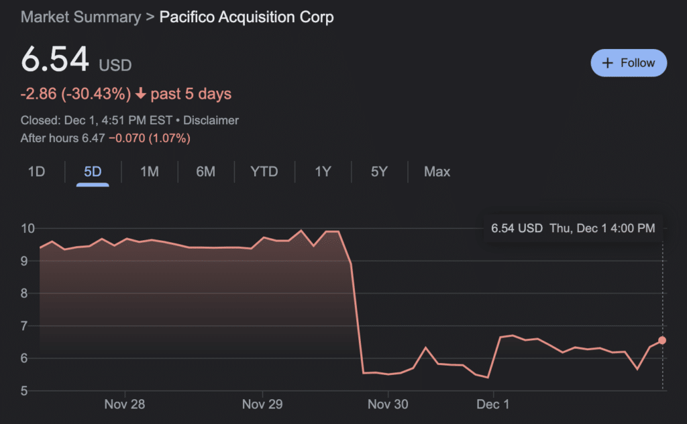This screenshot has width=687, height=424.
Task: Click the down arrow next to past 5 days
Action: click(141, 93)
